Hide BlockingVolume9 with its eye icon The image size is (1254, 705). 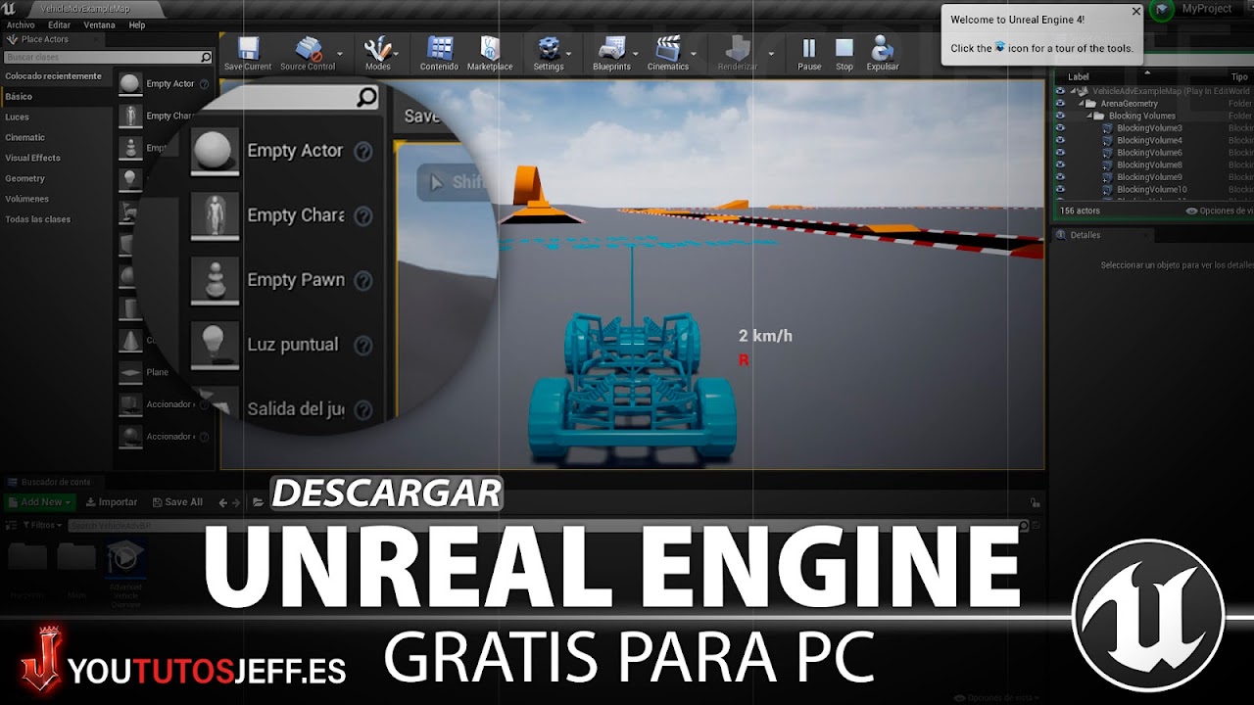[1060, 177]
